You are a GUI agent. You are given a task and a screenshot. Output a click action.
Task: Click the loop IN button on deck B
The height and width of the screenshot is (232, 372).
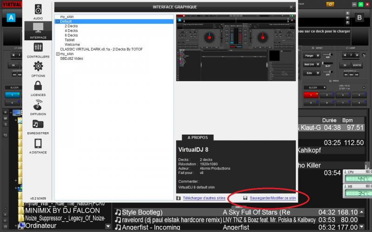[345, 65]
